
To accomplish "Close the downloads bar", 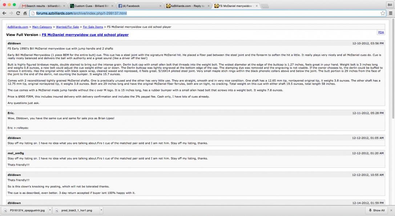I will coord(391,210).
